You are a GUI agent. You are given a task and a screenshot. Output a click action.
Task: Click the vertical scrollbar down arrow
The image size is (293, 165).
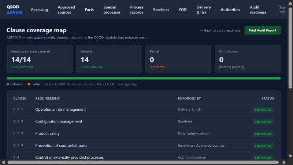[x=290, y=156]
